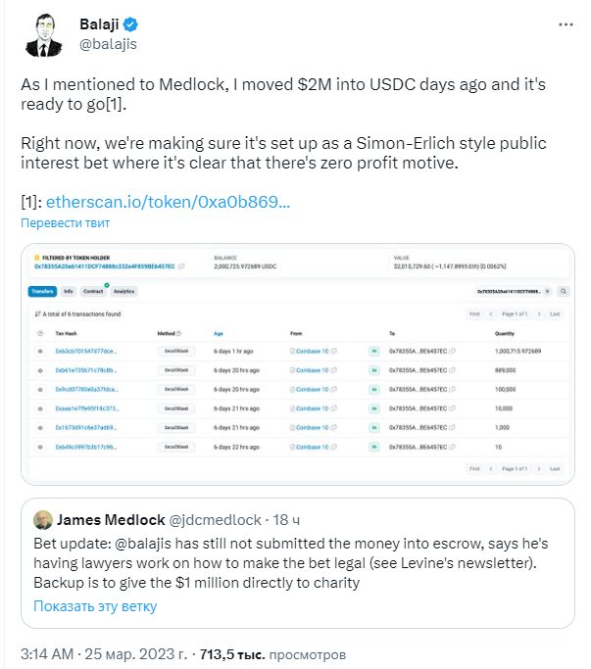Open the Etherscan screenshot image

(298, 364)
